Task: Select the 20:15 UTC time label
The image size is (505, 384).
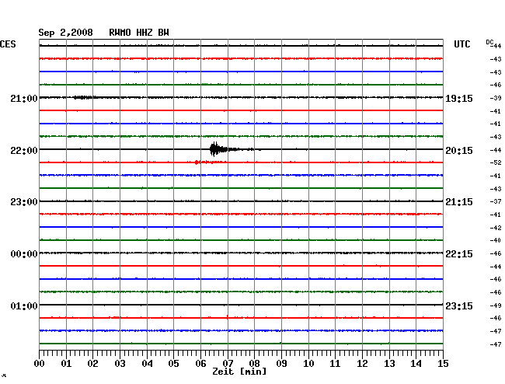Action: 459,151
